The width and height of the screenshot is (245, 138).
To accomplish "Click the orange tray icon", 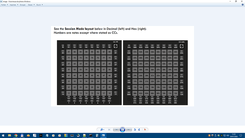I will tap(209, 136).
